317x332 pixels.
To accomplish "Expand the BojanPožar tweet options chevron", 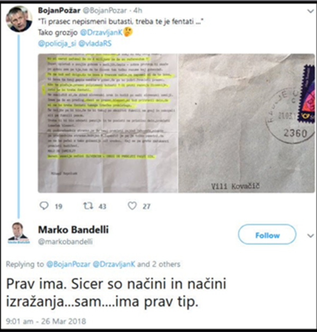I will coord(311,11).
